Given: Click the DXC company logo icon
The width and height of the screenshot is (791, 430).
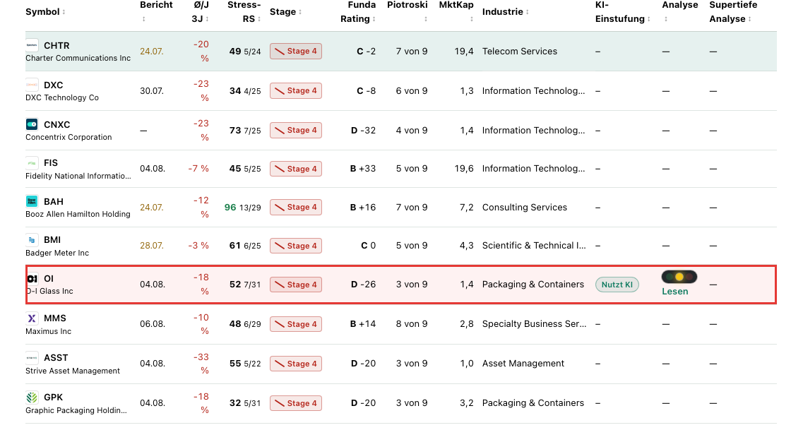Looking at the screenshot, I should coord(32,85).
